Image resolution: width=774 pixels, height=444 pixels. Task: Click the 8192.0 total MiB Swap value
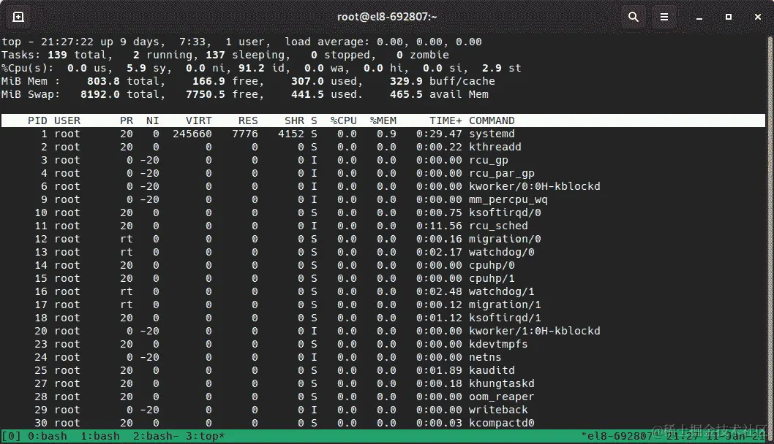tap(120, 94)
